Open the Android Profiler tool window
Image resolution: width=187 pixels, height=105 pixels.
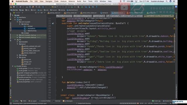coord(45,101)
